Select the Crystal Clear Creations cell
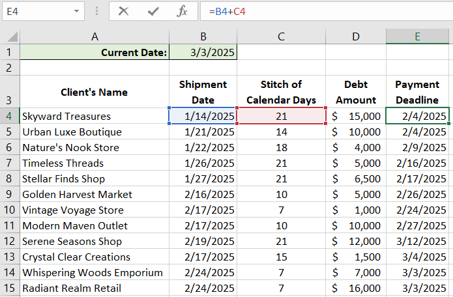Viewport: 453px width, 297px height. pos(95,257)
